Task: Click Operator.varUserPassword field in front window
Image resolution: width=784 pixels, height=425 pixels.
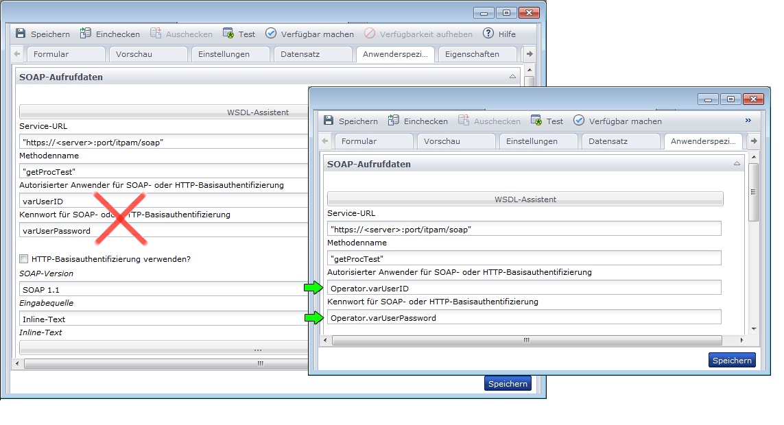Action: coord(524,317)
